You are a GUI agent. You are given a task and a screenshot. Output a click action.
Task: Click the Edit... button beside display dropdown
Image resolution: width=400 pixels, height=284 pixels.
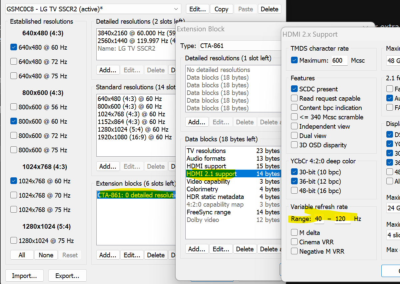(198, 9)
